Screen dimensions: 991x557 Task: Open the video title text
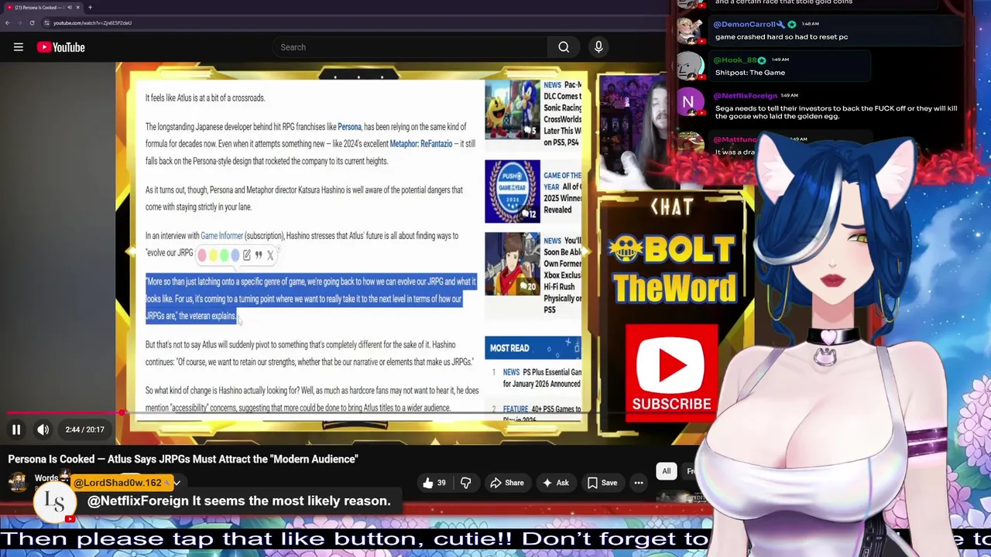click(x=183, y=459)
